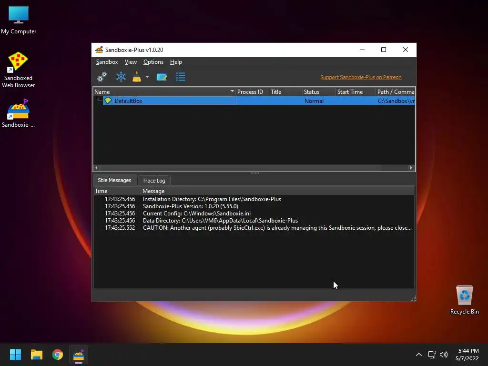This screenshot has height=366, width=488.
Task: Click the Start Time column header
Action: 356,92
